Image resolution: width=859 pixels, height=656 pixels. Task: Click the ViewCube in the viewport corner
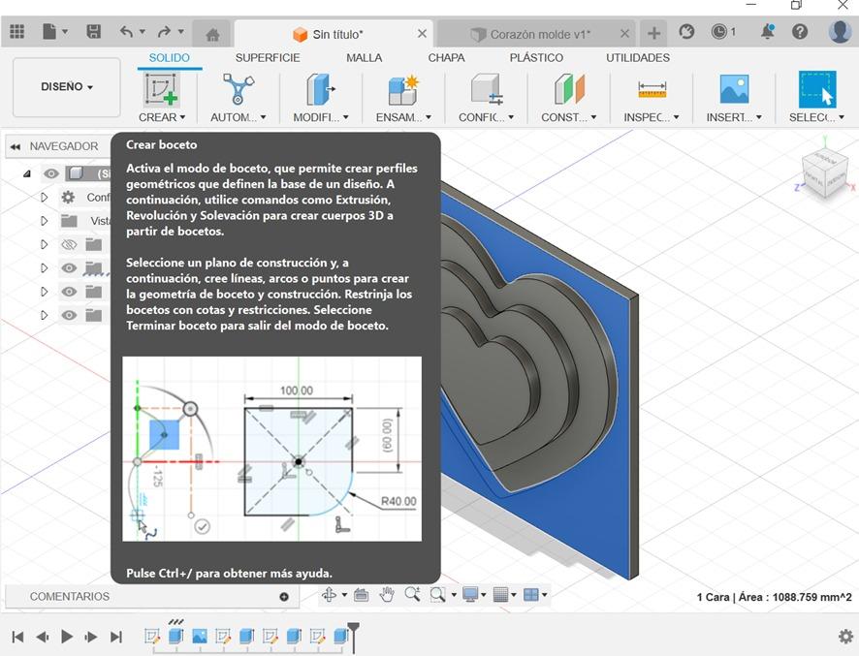pos(823,174)
